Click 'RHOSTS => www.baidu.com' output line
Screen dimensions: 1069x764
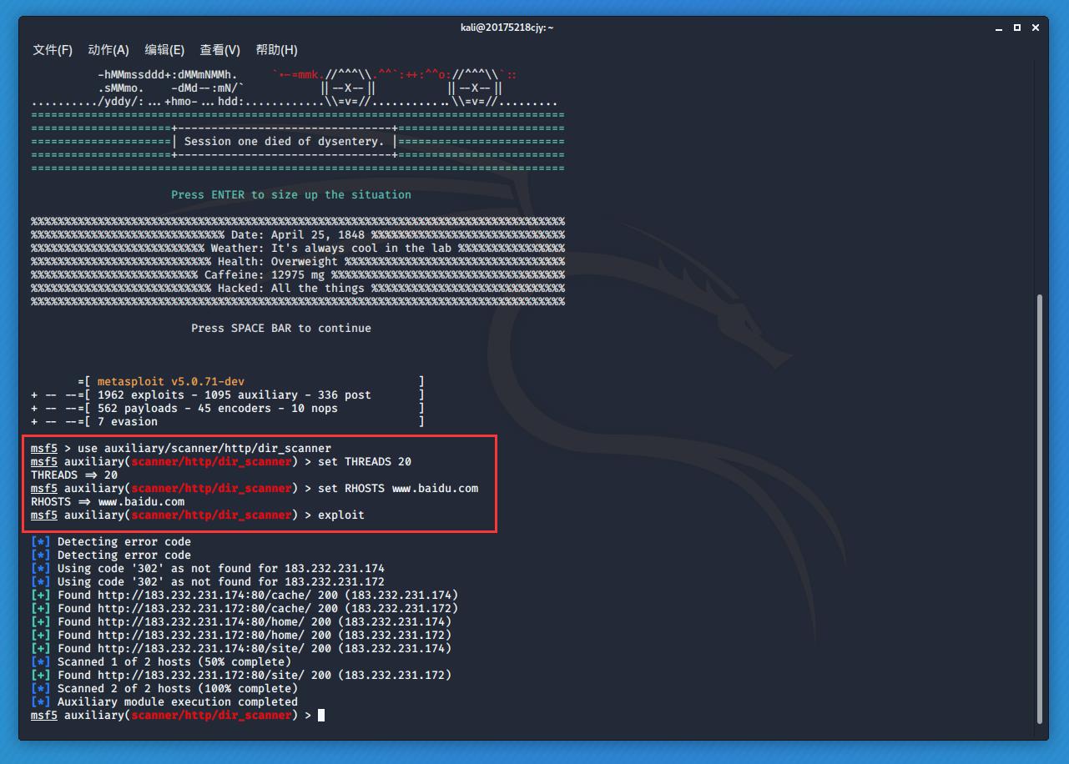point(108,501)
